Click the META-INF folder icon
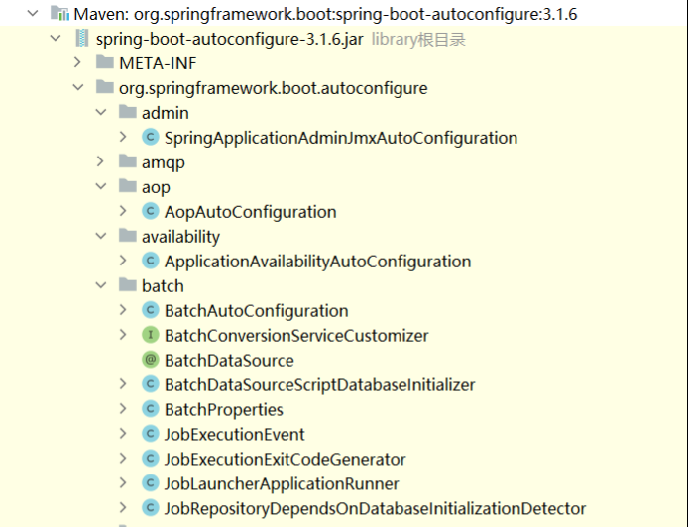 coord(104,63)
